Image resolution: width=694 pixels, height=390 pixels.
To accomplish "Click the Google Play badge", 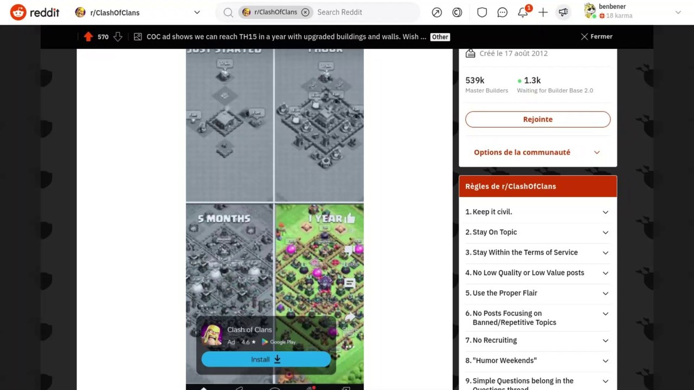I will 279,342.
